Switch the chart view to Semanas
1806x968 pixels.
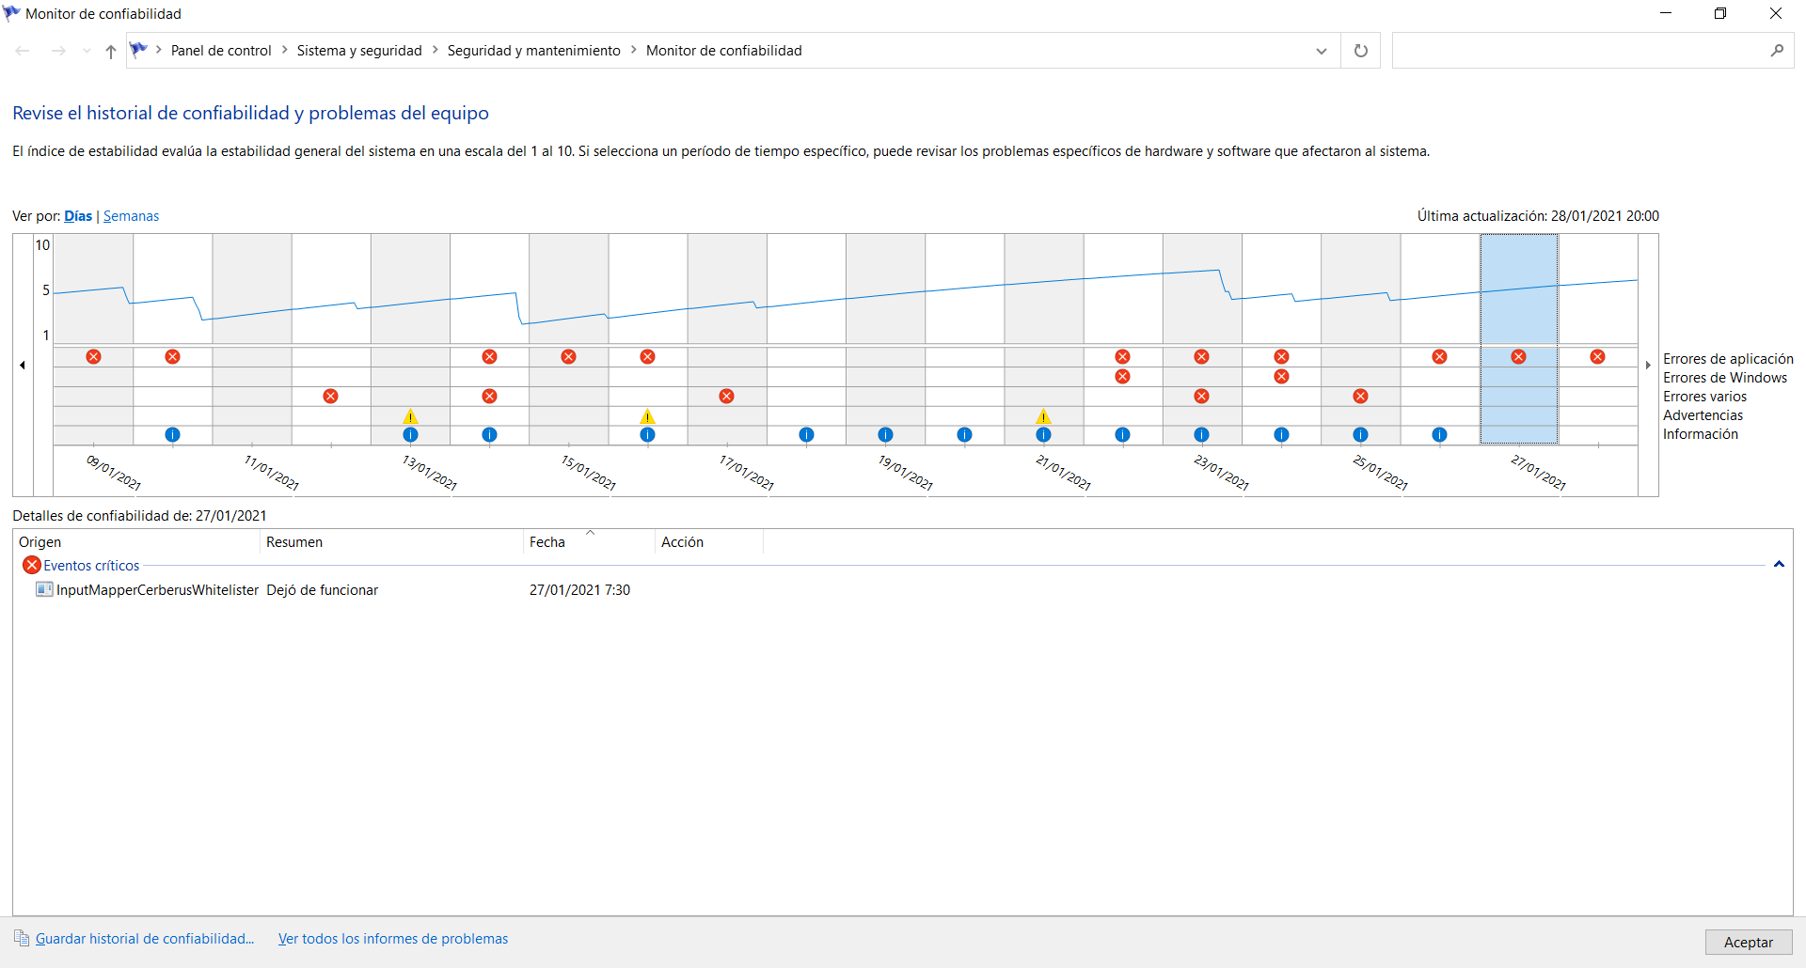[x=131, y=216]
